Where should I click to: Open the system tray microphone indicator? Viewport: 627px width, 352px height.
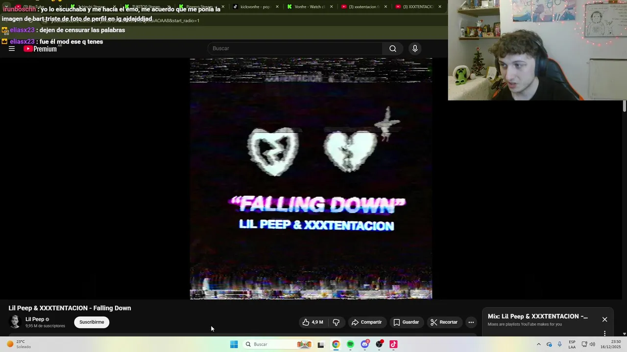(560, 344)
